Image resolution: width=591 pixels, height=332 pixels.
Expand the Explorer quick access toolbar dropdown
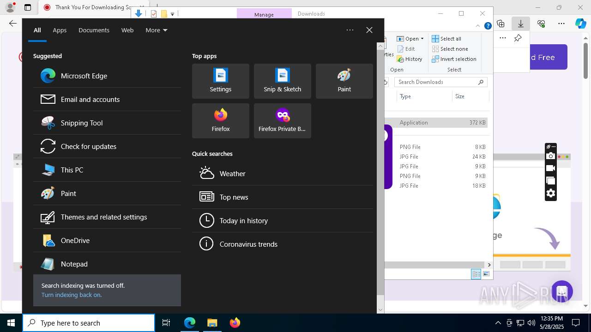coord(172,14)
